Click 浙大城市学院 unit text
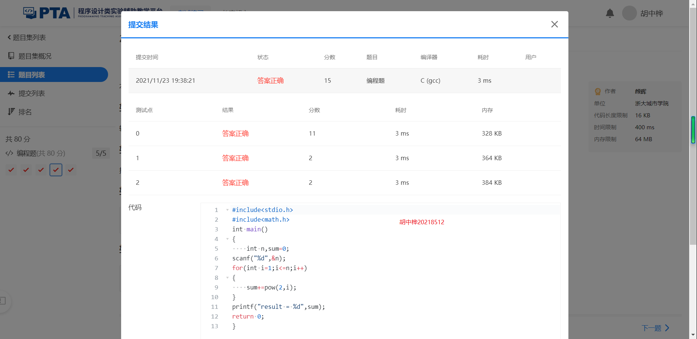Viewport: 697px width, 339px height. 652,103
